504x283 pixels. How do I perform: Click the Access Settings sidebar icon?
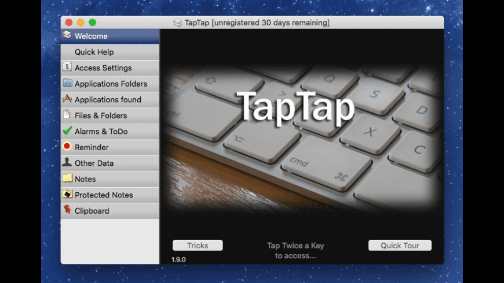point(67,66)
